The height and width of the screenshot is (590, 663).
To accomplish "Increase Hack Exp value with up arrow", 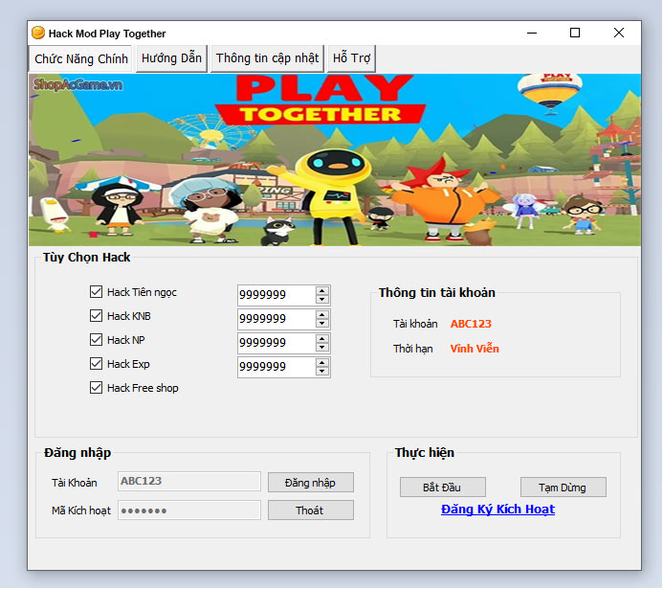I will click(x=322, y=363).
